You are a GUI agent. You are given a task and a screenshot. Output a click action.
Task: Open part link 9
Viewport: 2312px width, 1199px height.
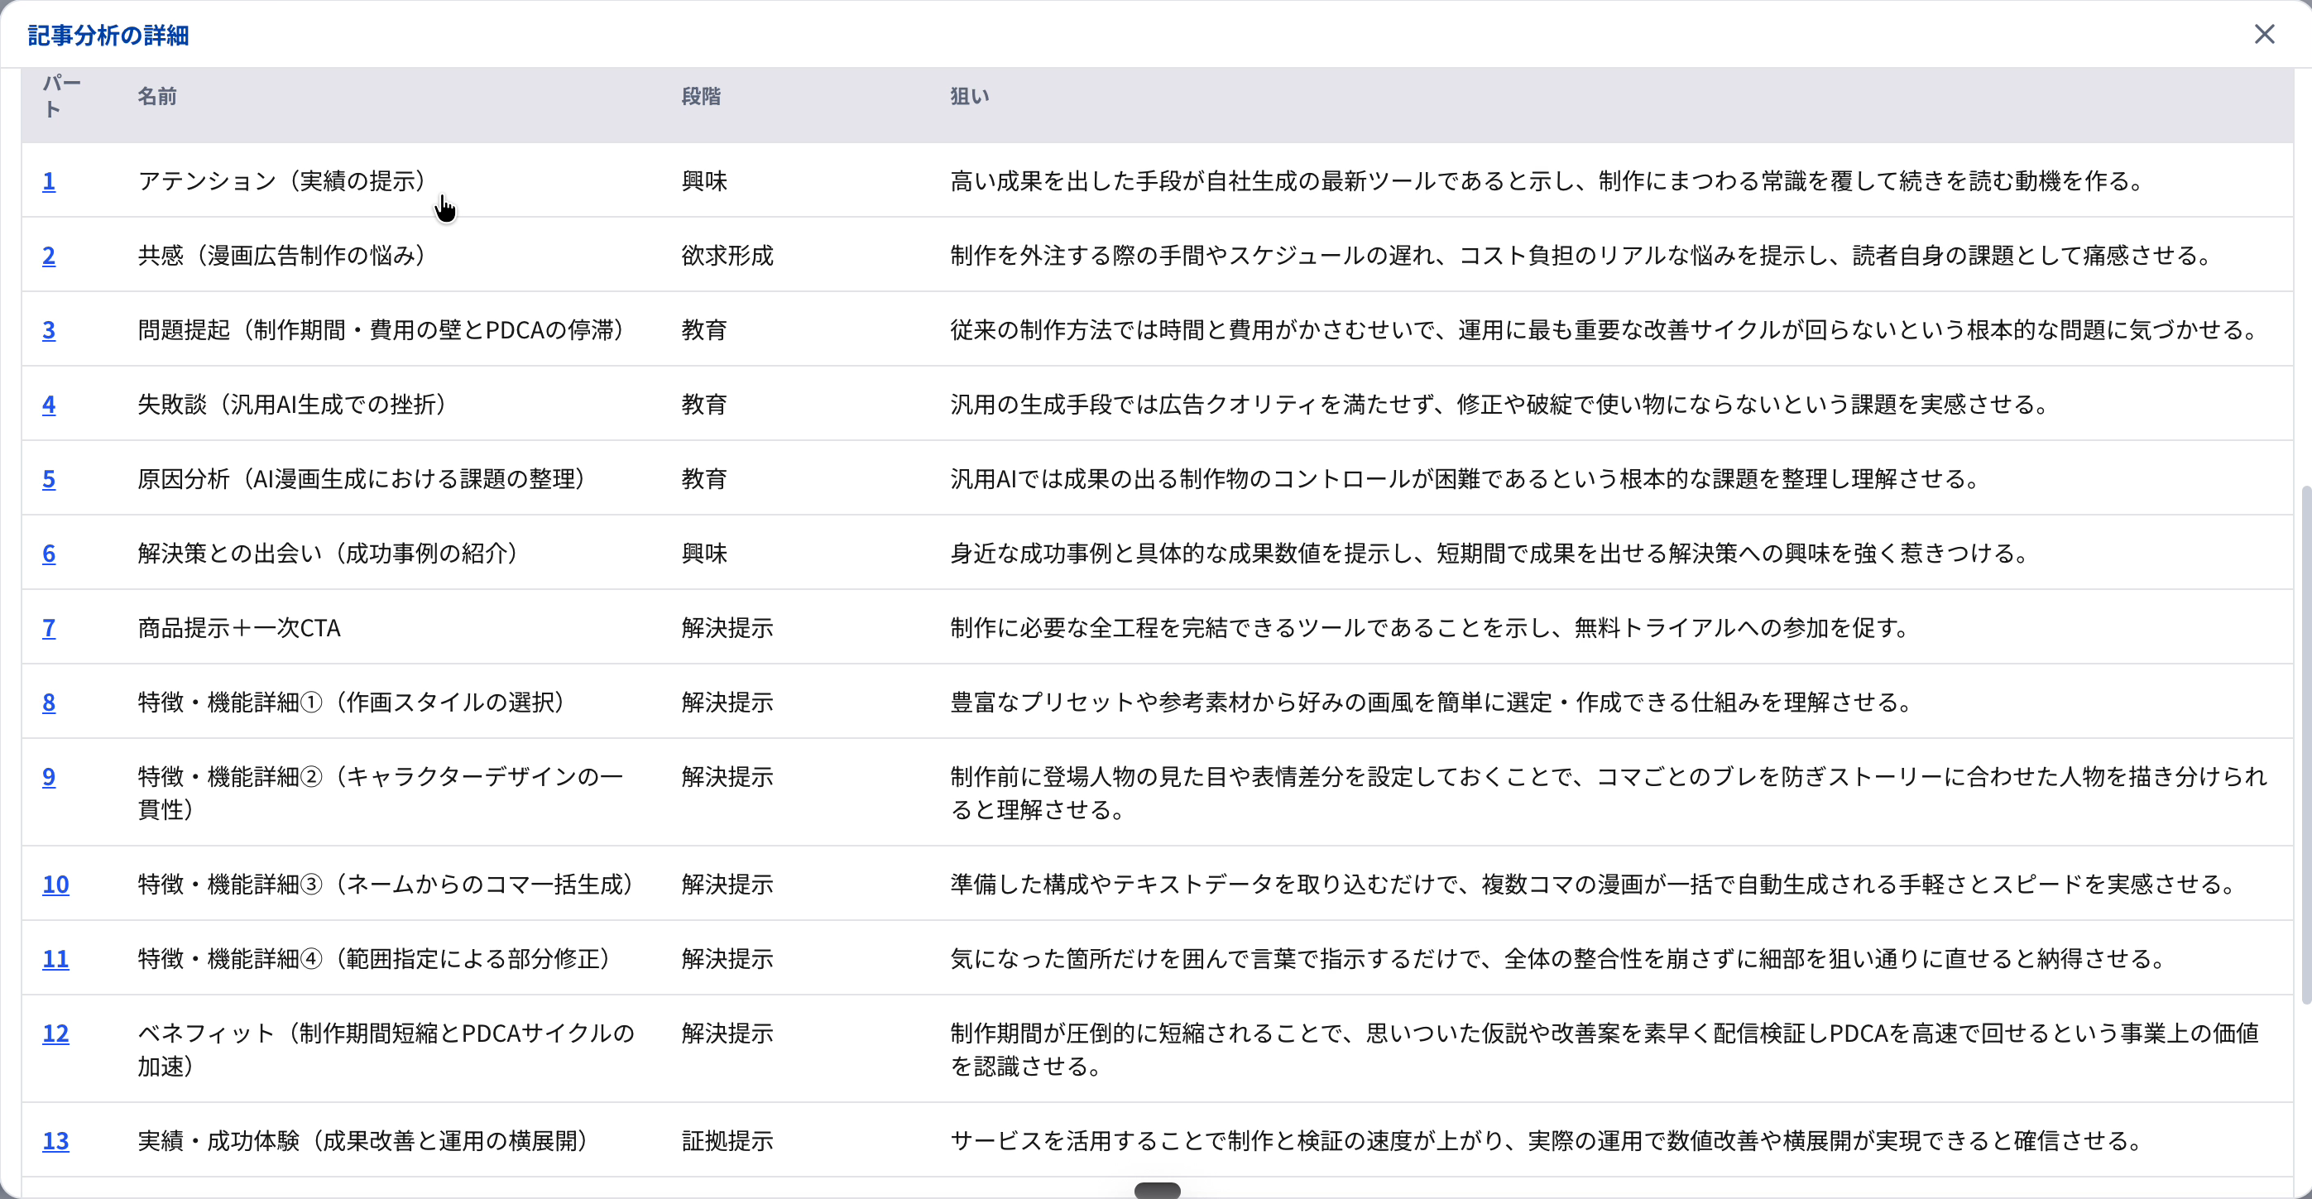click(x=49, y=776)
